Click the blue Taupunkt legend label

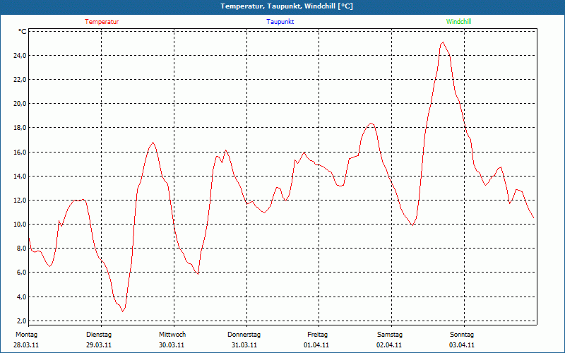tap(280, 22)
